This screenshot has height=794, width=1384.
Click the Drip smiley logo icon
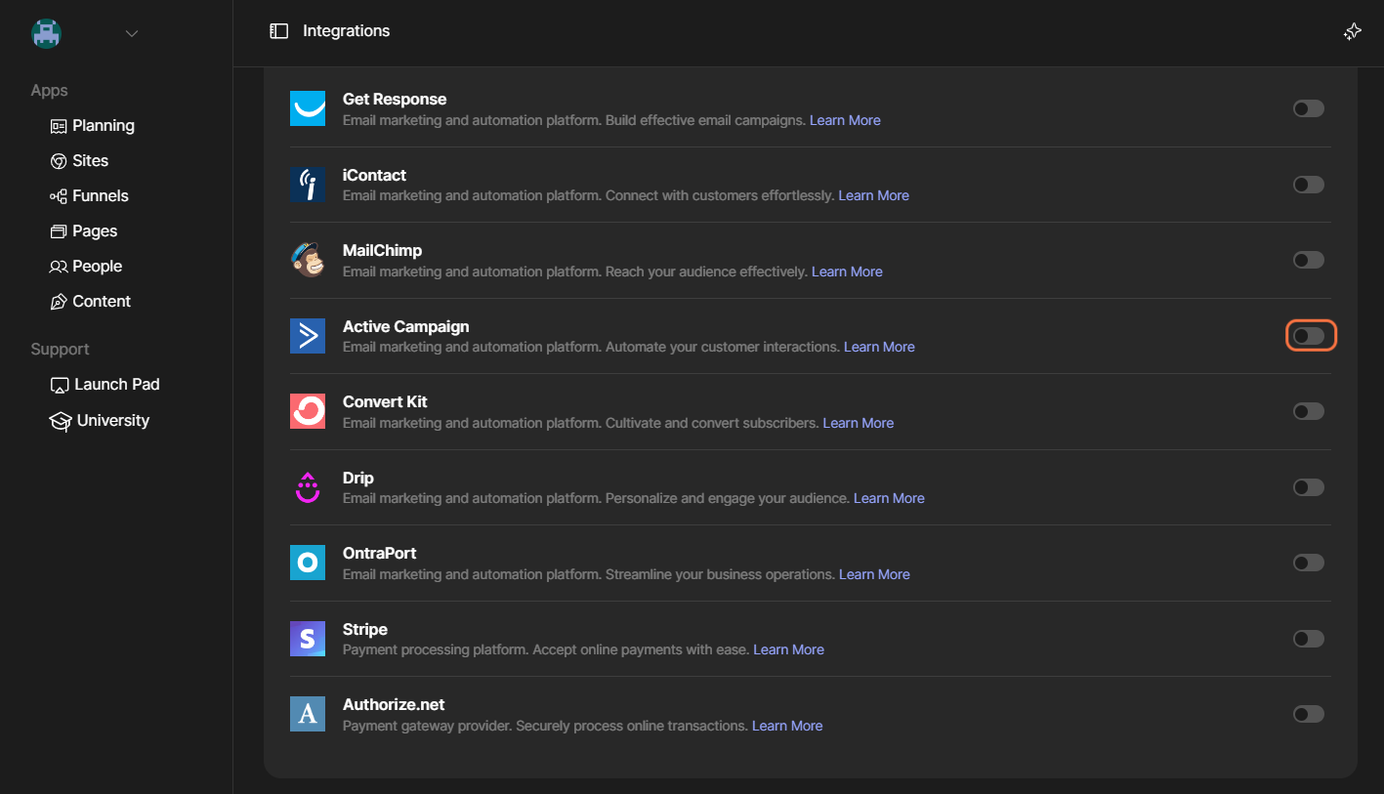308,487
